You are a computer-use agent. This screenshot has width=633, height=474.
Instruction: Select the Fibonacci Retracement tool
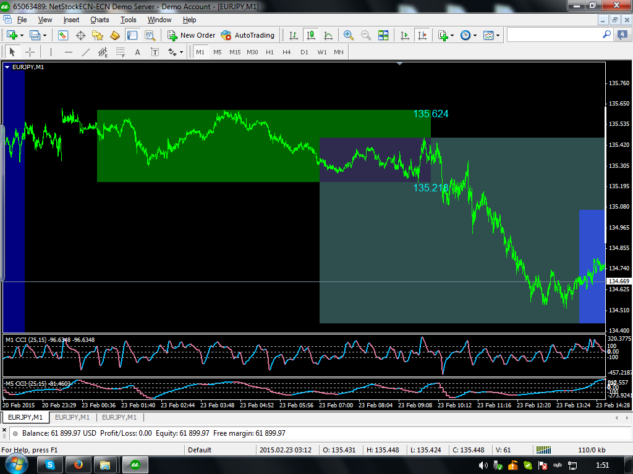(121, 52)
